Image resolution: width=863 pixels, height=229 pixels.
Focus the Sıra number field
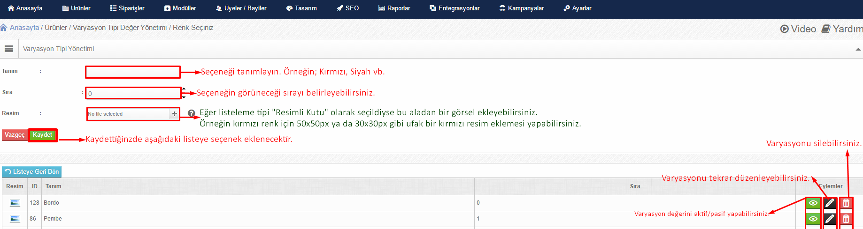pyautogui.click(x=133, y=93)
